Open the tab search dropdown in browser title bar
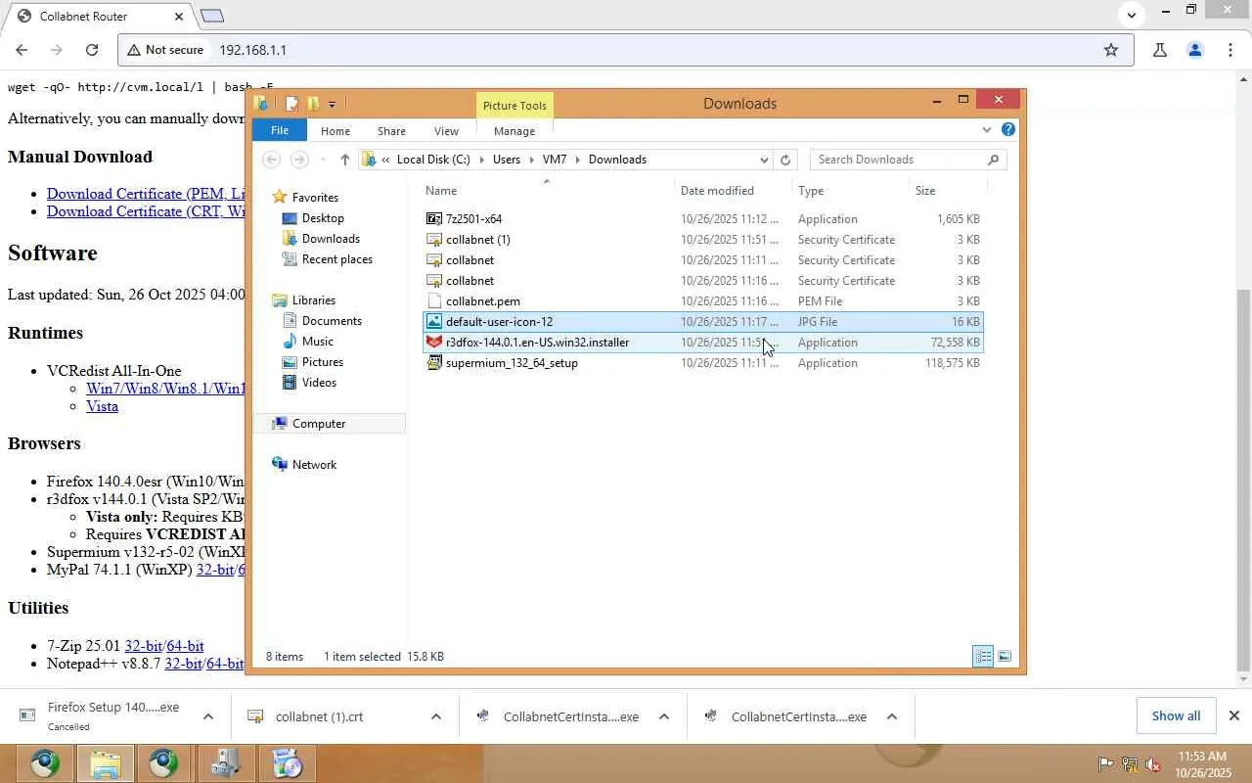Image resolution: width=1252 pixels, height=783 pixels. click(1132, 15)
